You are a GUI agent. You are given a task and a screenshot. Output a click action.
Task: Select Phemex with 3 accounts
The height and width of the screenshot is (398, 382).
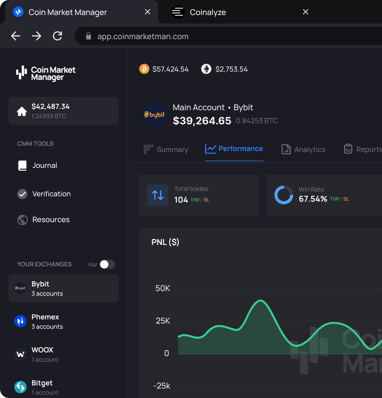63,321
